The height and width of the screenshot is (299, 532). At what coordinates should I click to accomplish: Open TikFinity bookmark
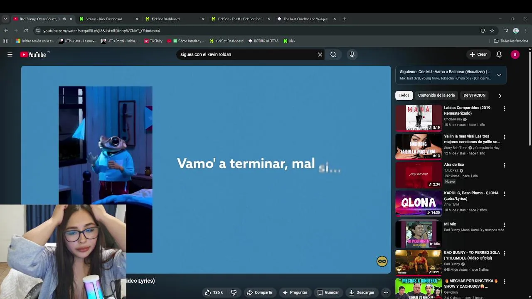153,41
